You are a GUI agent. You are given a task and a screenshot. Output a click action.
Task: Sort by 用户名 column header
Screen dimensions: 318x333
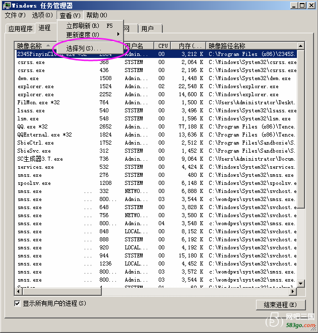[x=139, y=46]
